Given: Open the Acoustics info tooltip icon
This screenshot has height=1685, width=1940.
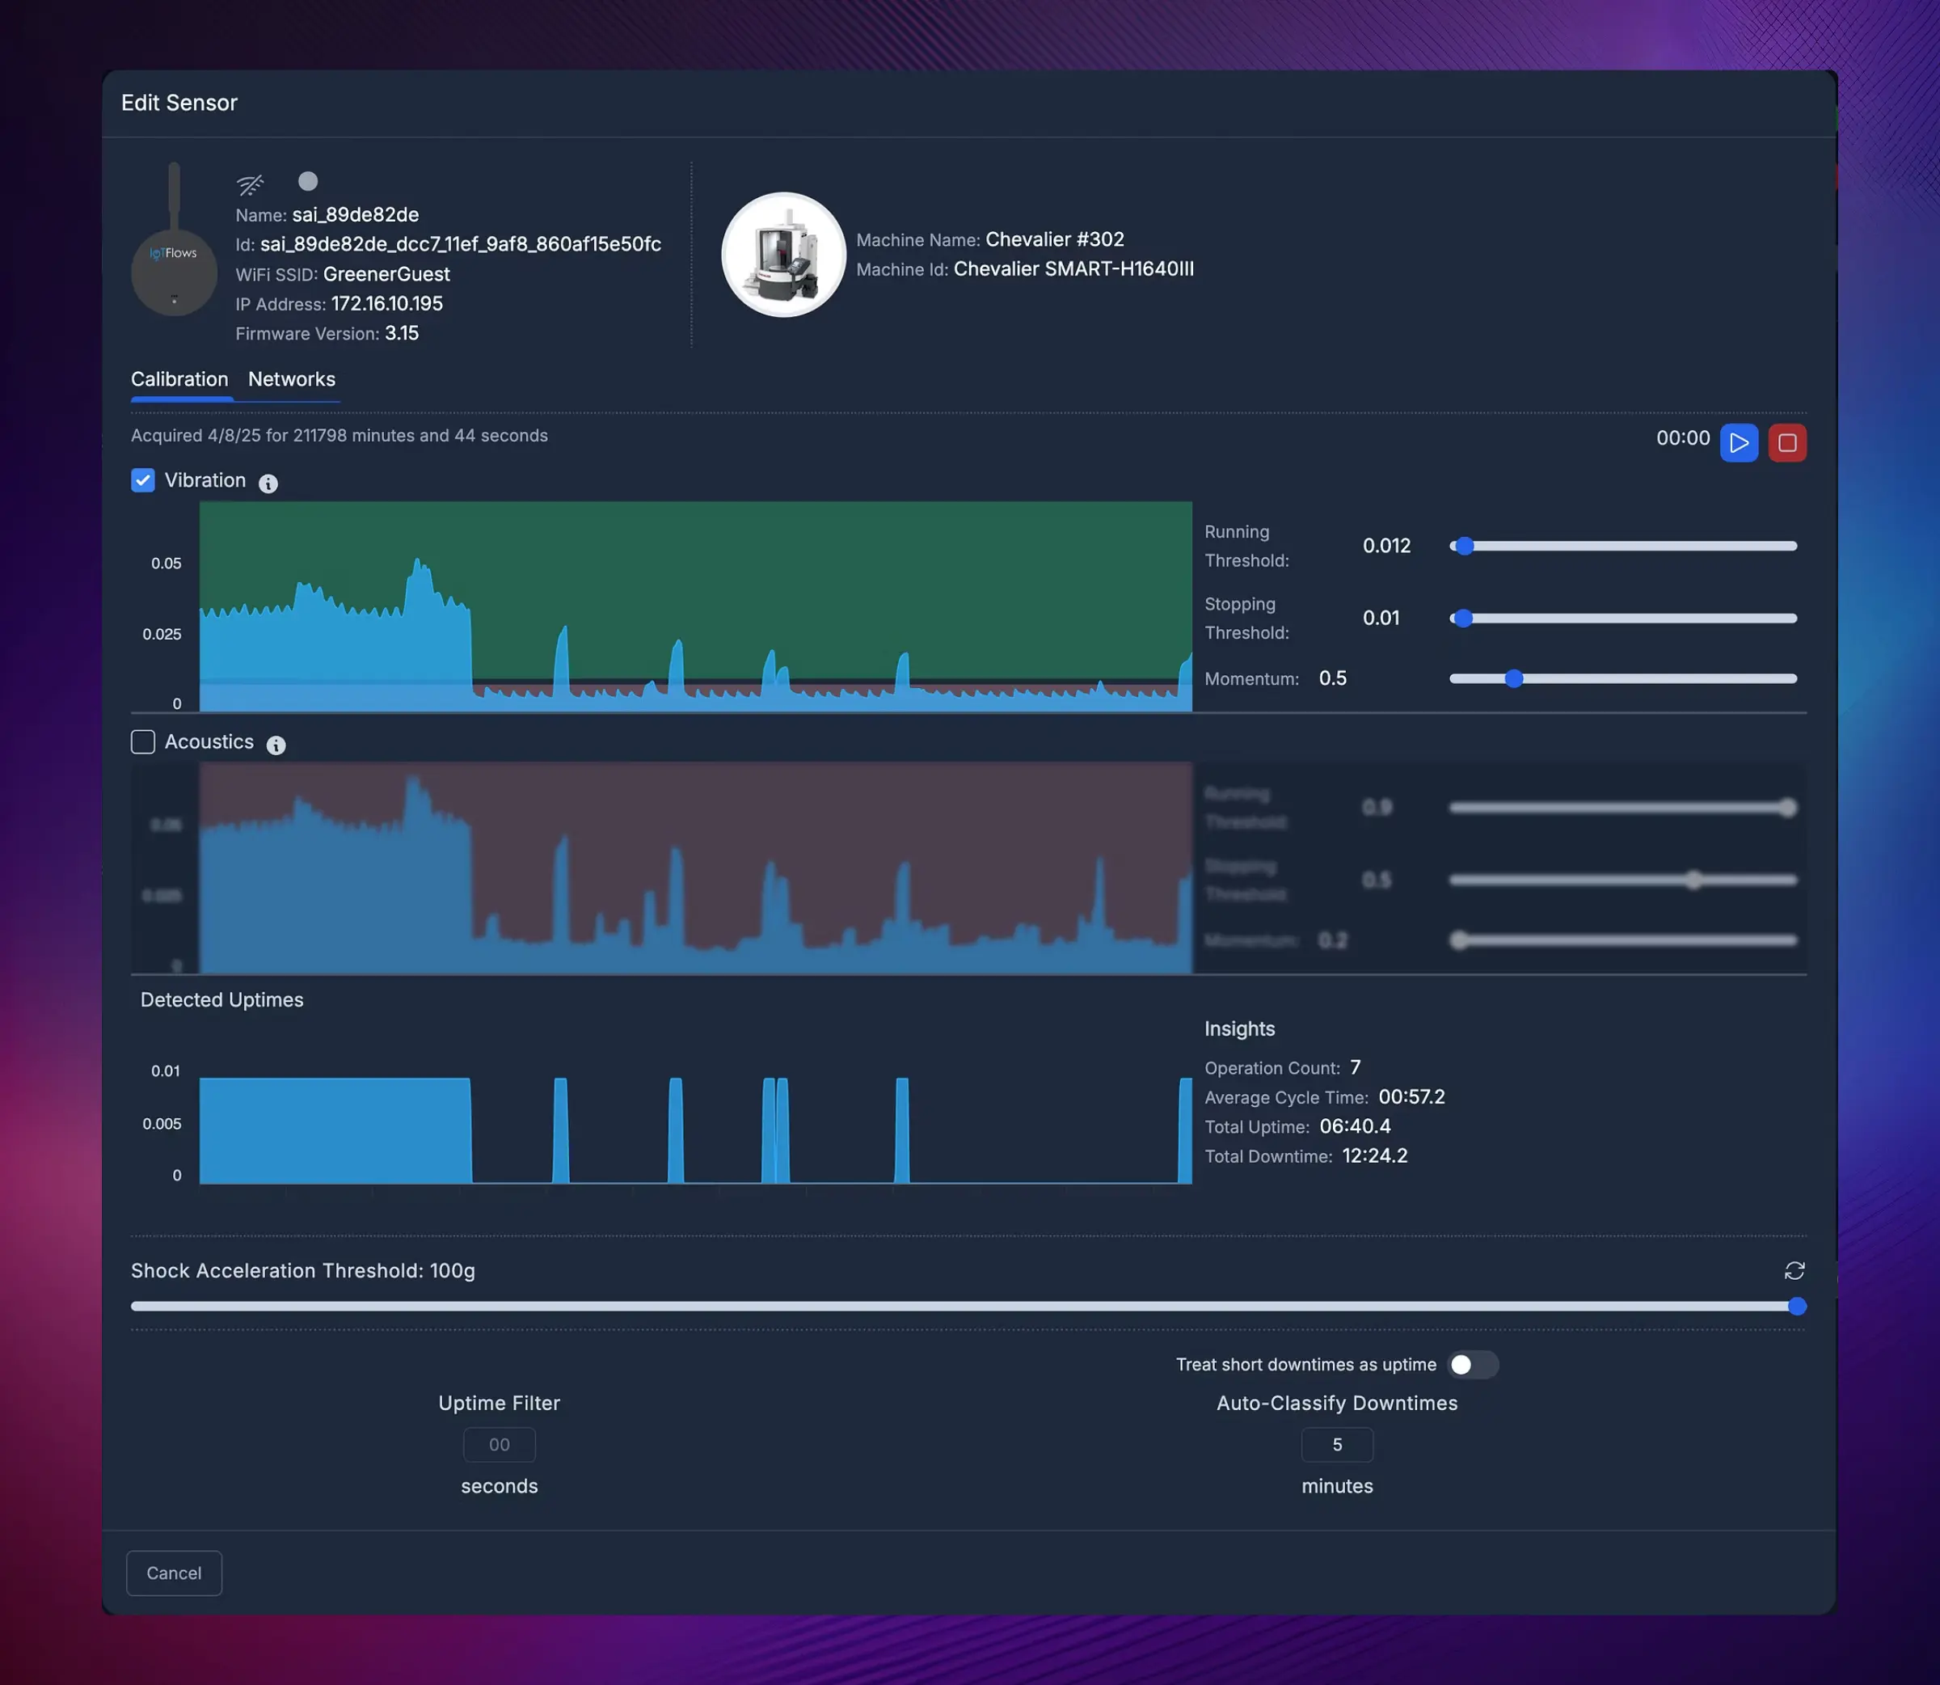Looking at the screenshot, I should (x=276, y=745).
